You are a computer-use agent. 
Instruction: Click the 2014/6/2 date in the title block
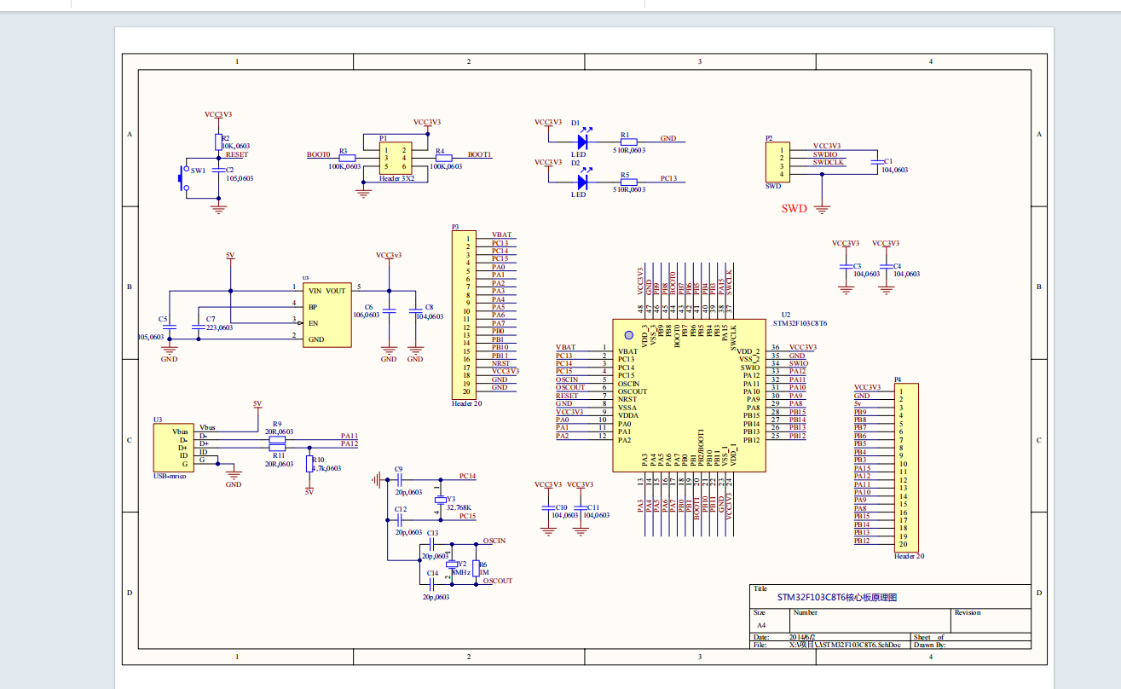[x=802, y=637]
